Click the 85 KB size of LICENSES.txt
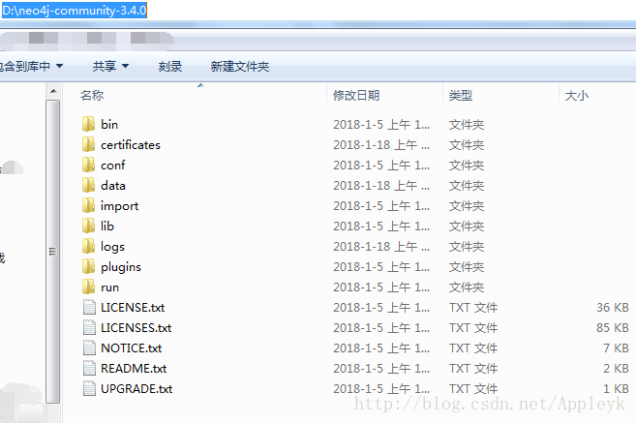 pyautogui.click(x=612, y=328)
